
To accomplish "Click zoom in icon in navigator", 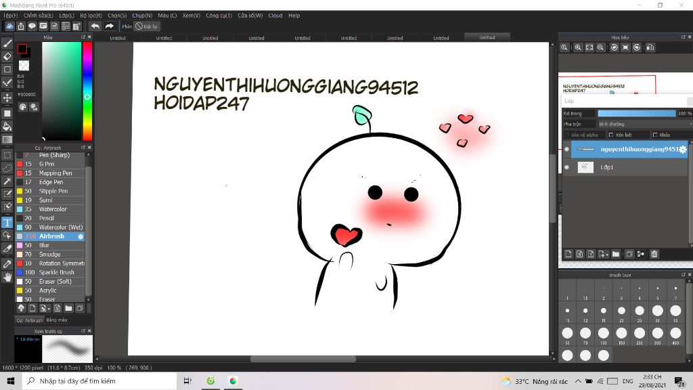I will [x=578, y=47].
